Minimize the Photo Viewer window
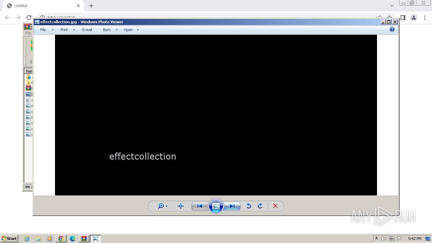The image size is (432, 243). [383, 22]
